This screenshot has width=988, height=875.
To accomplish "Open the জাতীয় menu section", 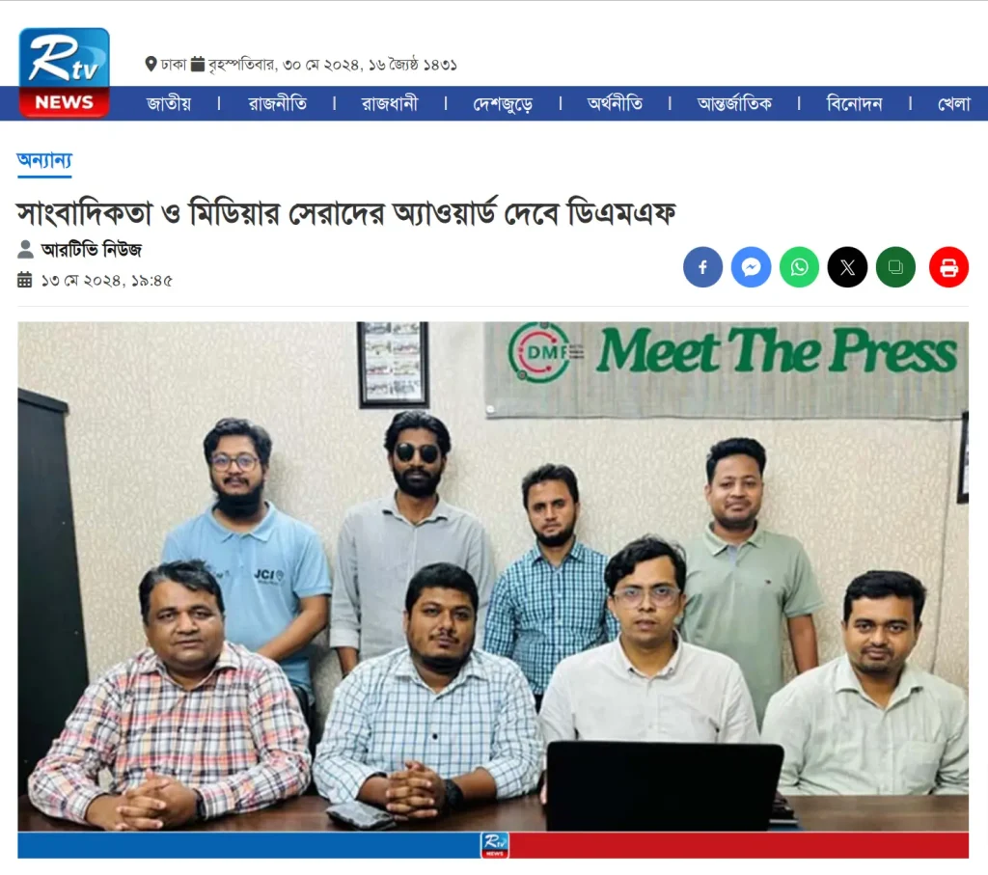I will click(169, 103).
